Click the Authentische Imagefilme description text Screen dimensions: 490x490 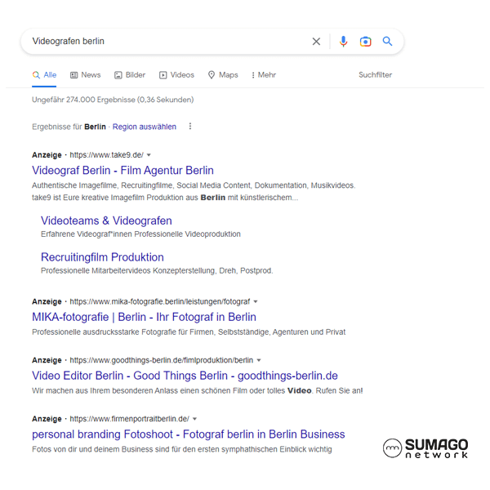tap(194, 192)
